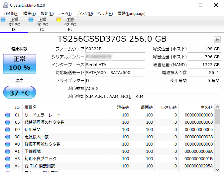The image size is (224, 176).
Task: Click the 健康状態 label
Action: point(19,49)
